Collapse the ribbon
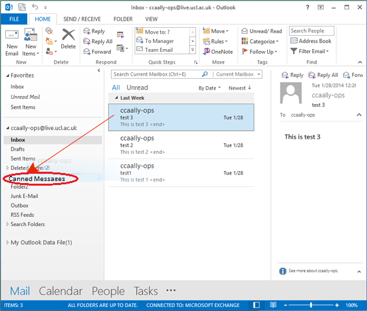Screen dimensions: 367x311 tap(360, 62)
